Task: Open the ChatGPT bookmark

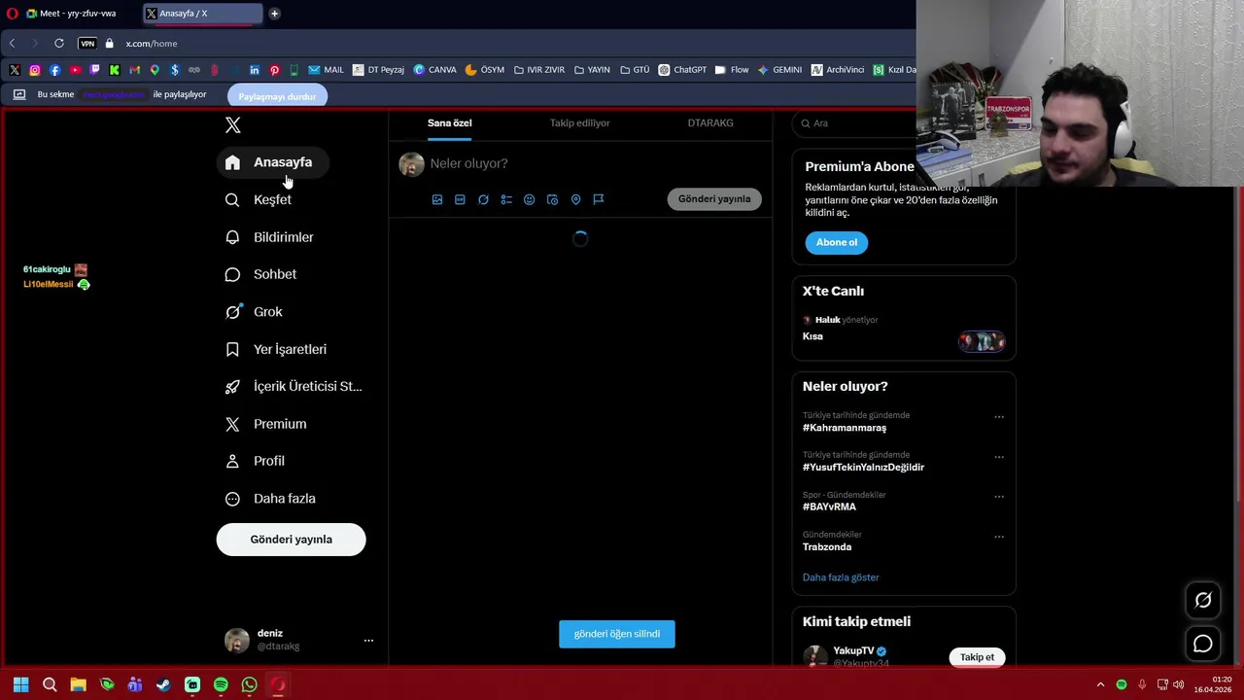Action: pos(682,70)
